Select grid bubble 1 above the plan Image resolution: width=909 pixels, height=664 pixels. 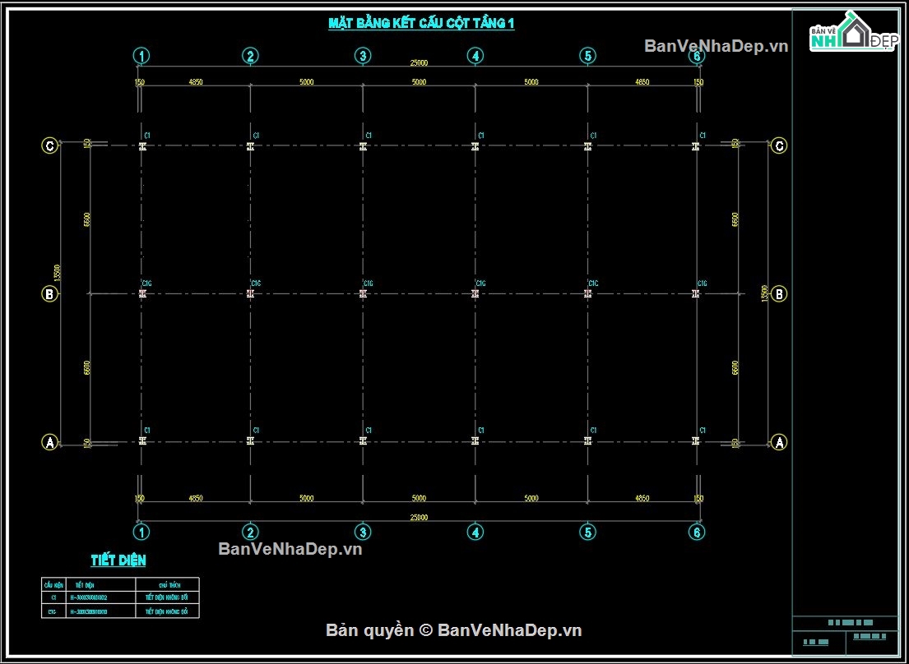point(141,56)
